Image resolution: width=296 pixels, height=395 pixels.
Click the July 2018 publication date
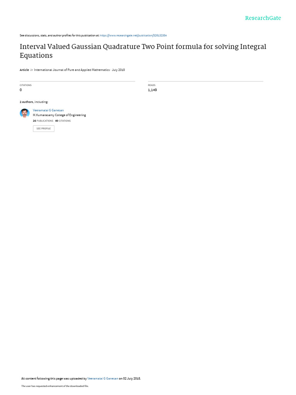(x=118, y=70)
